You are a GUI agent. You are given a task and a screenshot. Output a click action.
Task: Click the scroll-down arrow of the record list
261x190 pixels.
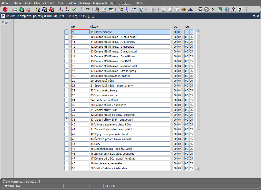[198, 168]
